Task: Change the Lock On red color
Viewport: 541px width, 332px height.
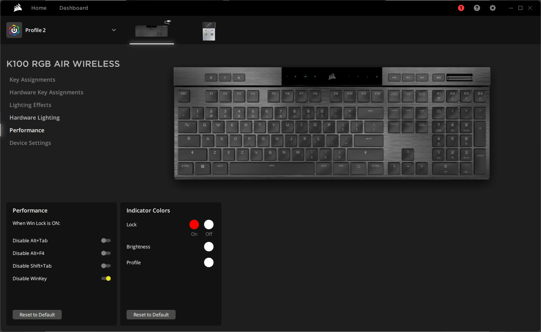Action: click(194, 224)
